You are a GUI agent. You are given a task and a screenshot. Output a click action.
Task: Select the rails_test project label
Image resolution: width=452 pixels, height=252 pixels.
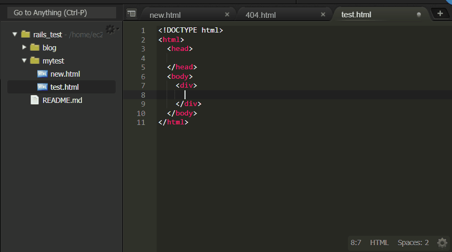(47, 35)
